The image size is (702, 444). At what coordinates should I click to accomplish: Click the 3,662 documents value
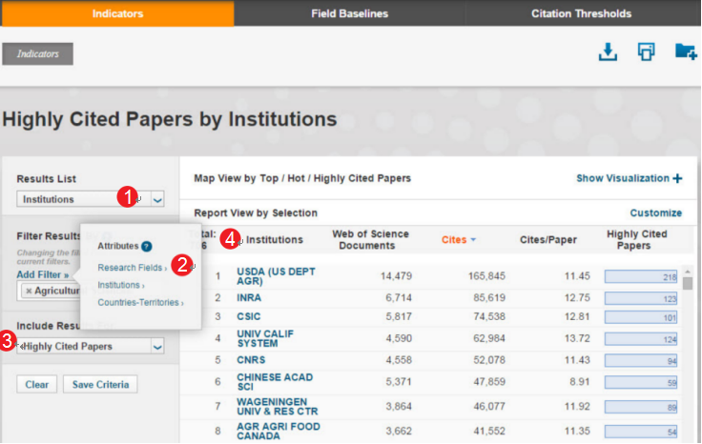click(x=399, y=431)
